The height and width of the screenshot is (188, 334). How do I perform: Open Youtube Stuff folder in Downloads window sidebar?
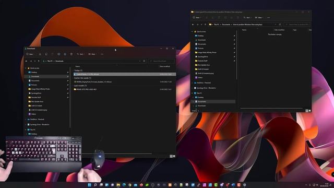point(35,98)
